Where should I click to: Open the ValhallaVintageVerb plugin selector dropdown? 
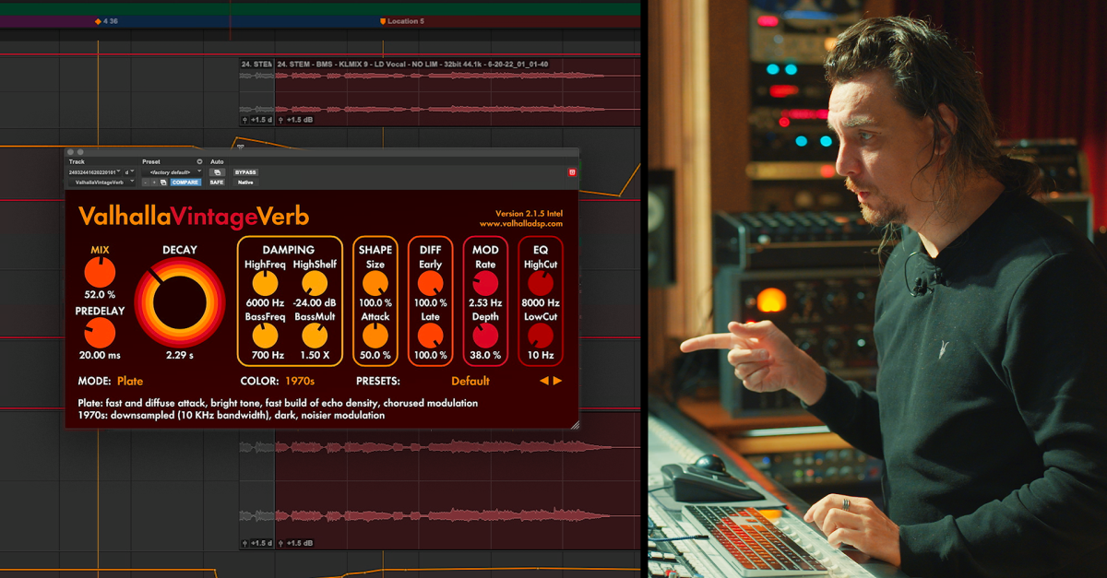point(101,183)
